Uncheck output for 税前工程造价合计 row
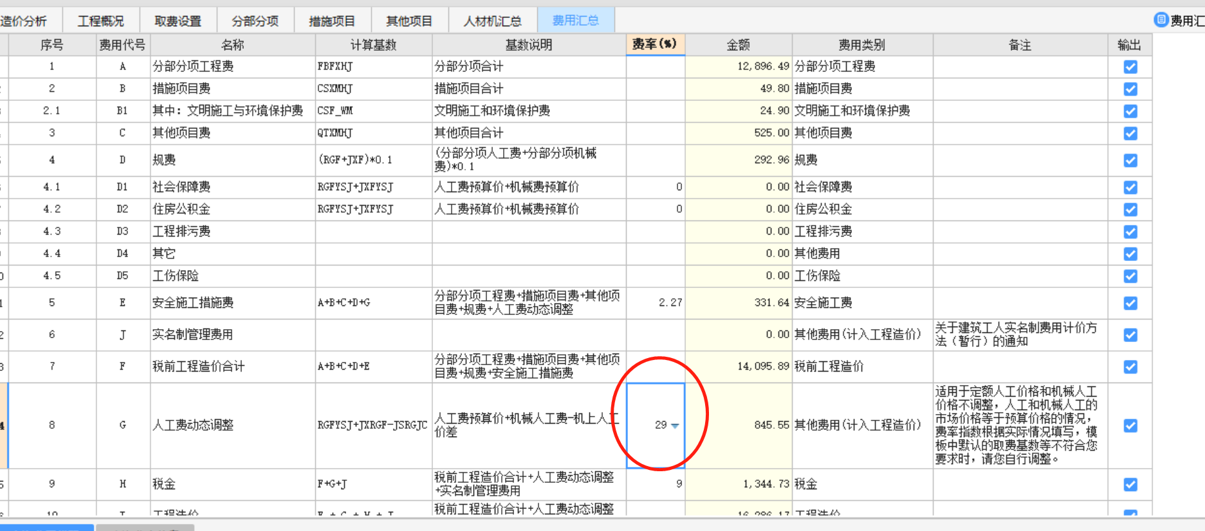The width and height of the screenshot is (1205, 531). pyautogui.click(x=1130, y=367)
